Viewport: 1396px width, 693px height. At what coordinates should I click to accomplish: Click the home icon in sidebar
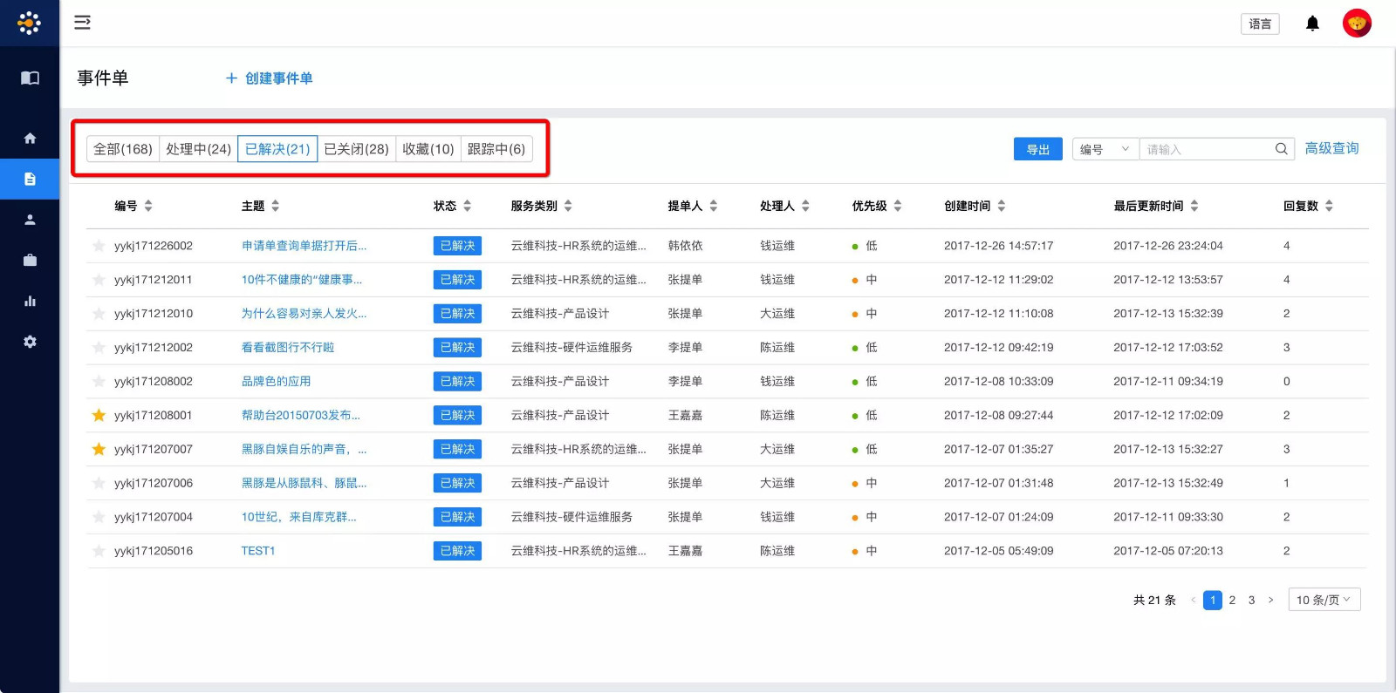tap(30, 138)
